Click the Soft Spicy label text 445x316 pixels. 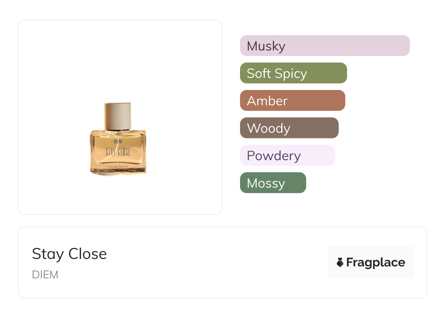tap(277, 74)
